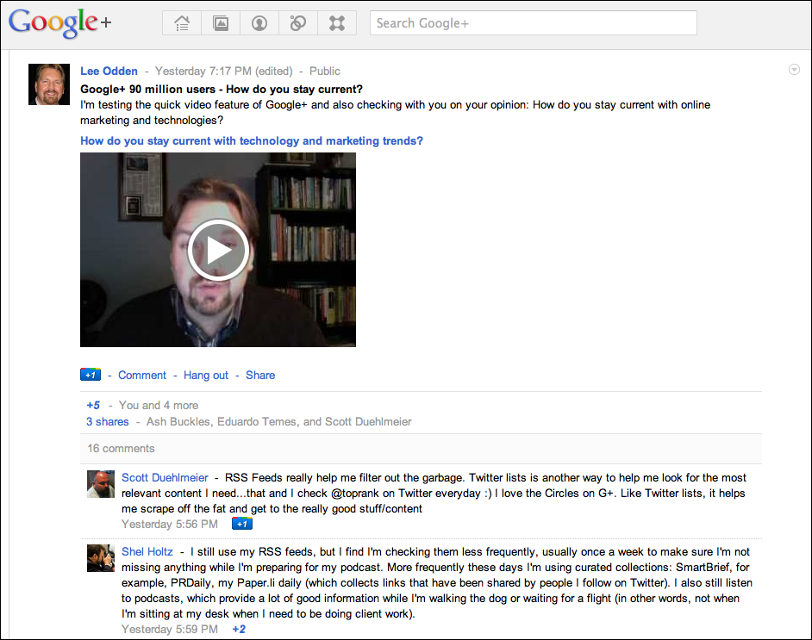Open the Circles icon in navigation
The image size is (812, 640).
(297, 23)
